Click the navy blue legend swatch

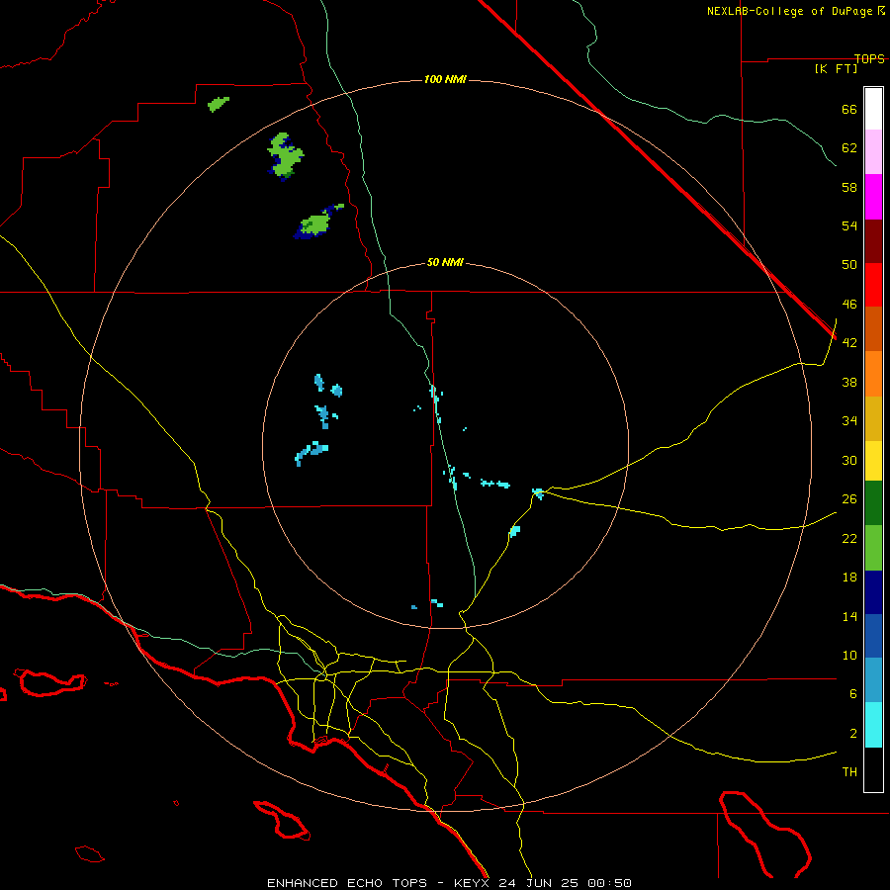(x=873, y=592)
